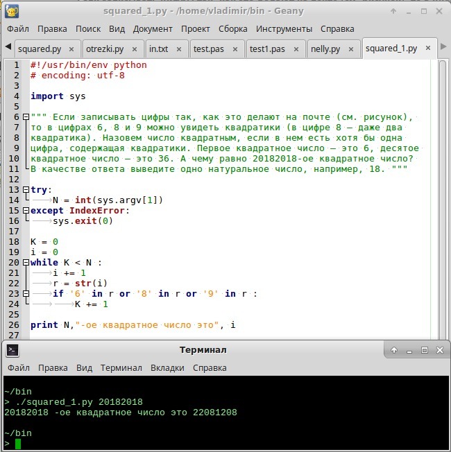
Task: Click the Geany app icon in title bar
Action: 12,11
